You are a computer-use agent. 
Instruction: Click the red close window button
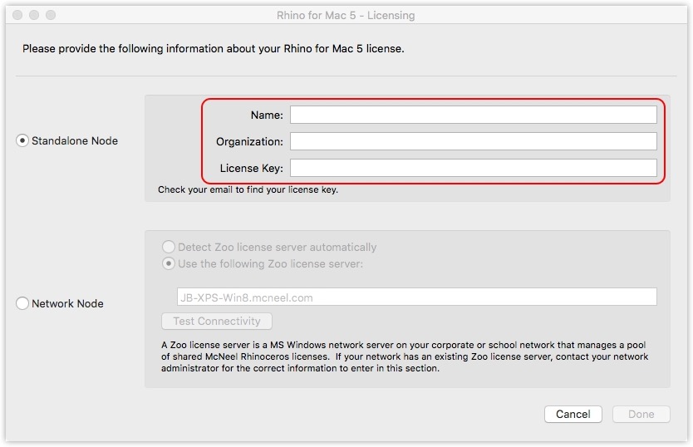tap(17, 15)
